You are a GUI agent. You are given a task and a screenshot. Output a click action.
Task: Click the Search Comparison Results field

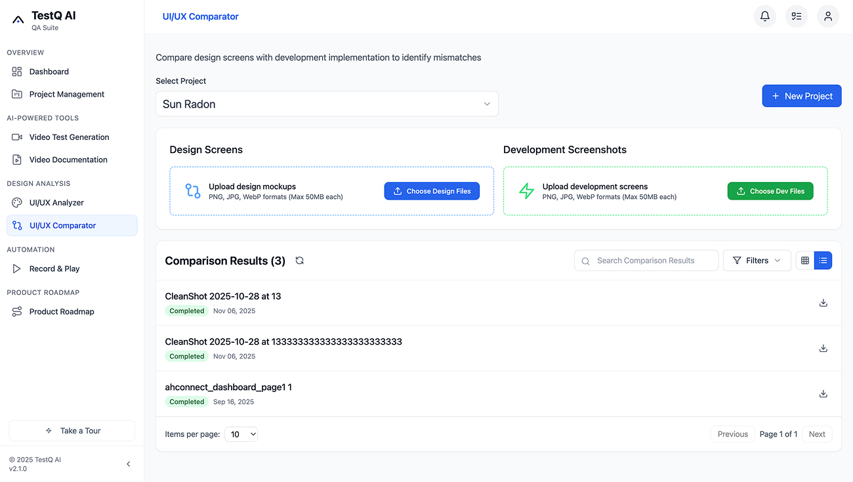[646, 260]
